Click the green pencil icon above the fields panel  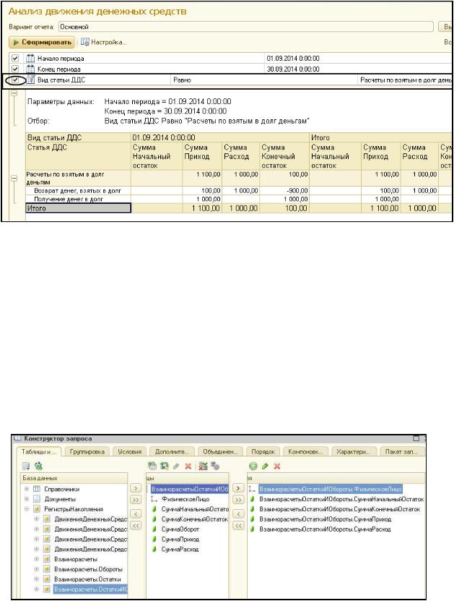[265, 466]
